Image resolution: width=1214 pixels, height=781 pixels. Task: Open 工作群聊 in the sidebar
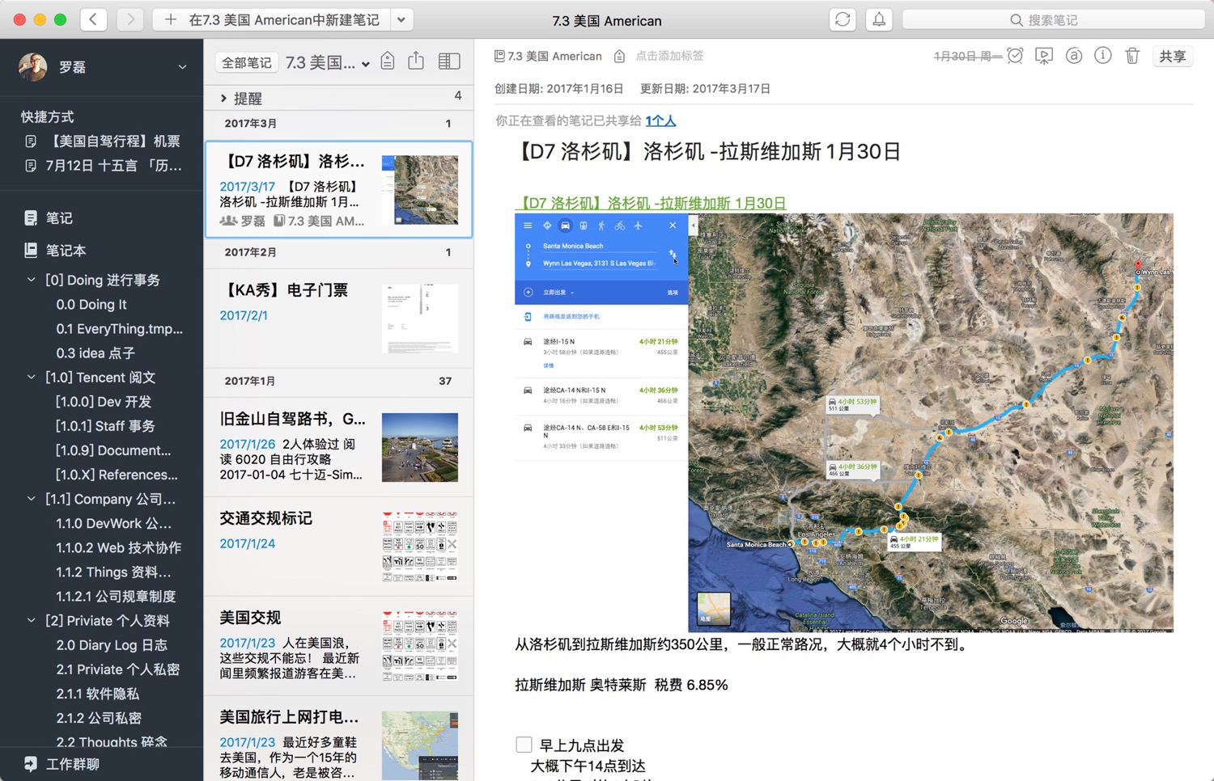click(72, 764)
